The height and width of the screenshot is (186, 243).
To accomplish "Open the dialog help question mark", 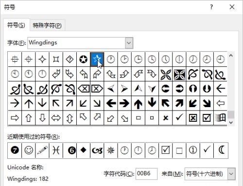I will 211,7.
